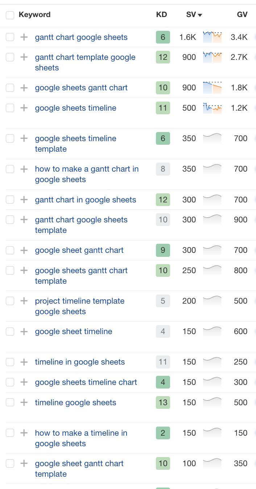Click the plus icon beside "google sheets timeline"
Image resolution: width=256 pixels, height=489 pixels.
click(x=24, y=108)
